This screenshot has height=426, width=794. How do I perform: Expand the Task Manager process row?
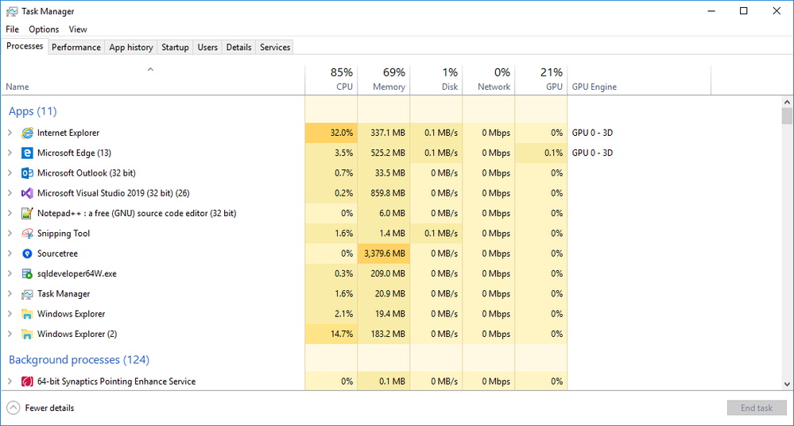pos(10,294)
